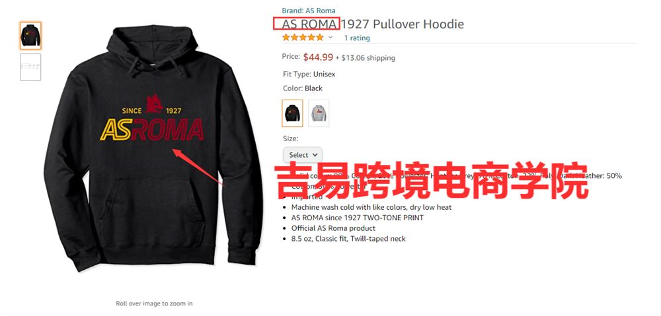Screen dimensions: 661x316
Task: Select the second product thumbnail image
Action: coord(30,67)
